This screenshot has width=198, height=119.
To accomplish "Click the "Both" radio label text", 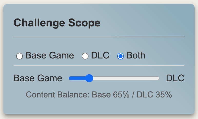I will coord(136,55).
